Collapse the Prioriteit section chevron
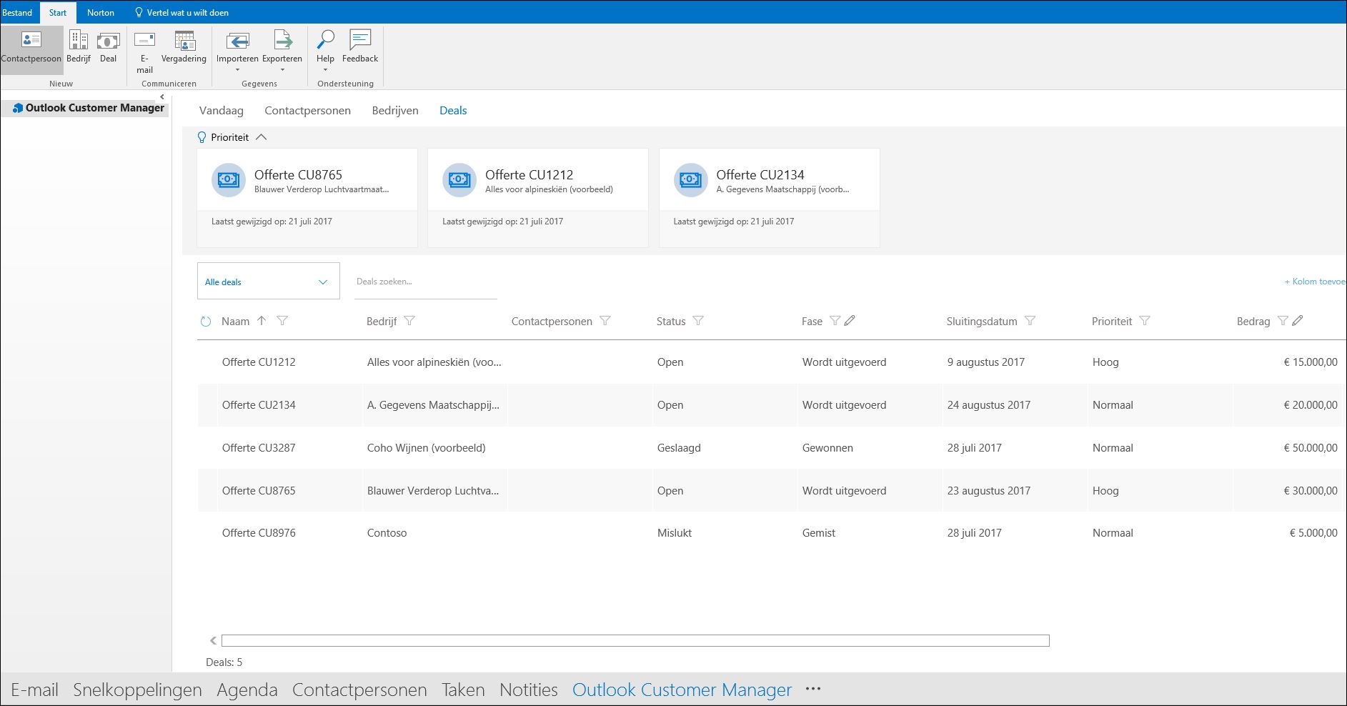1347x706 pixels. tap(262, 137)
